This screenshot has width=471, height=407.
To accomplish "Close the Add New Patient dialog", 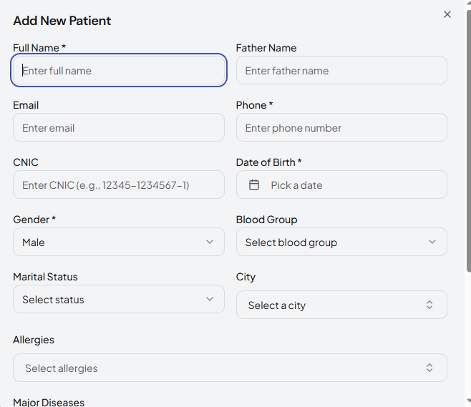I will [x=447, y=14].
